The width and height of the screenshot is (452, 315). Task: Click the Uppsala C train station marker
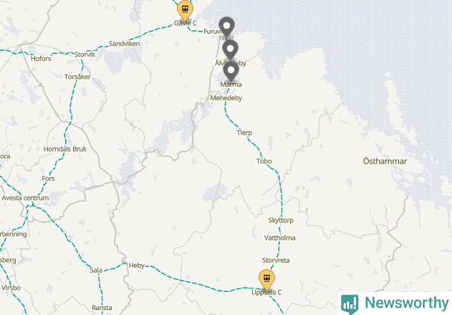[x=266, y=279]
